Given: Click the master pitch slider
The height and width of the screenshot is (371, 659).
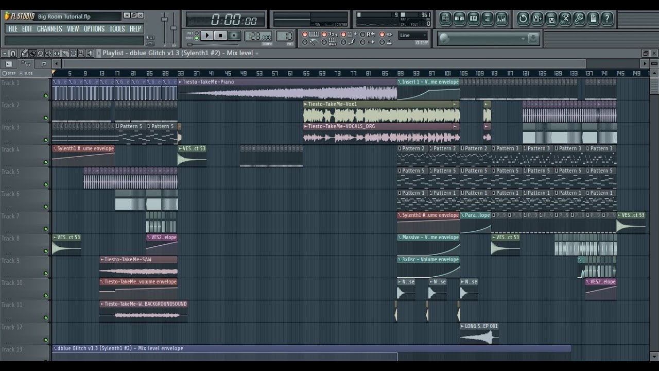Looking at the screenshot, I should [174, 28].
